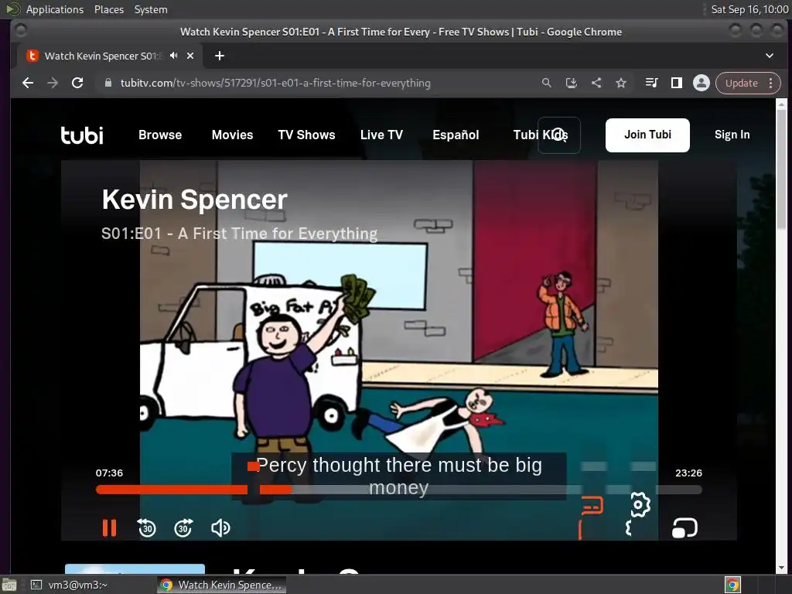Go to Movies section

pyautogui.click(x=232, y=135)
